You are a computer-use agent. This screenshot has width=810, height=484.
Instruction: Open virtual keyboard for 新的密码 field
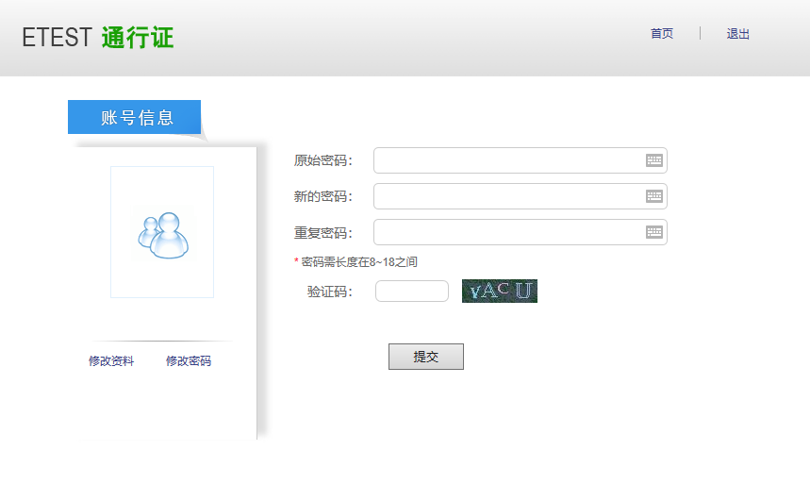pyautogui.click(x=654, y=196)
